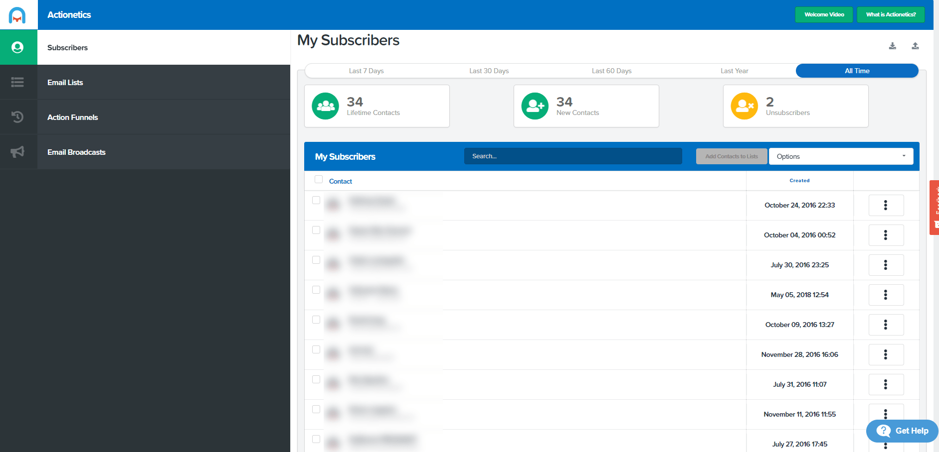Open the Action Funnels history icon
Viewport: 939px width, 452px height.
(17, 117)
